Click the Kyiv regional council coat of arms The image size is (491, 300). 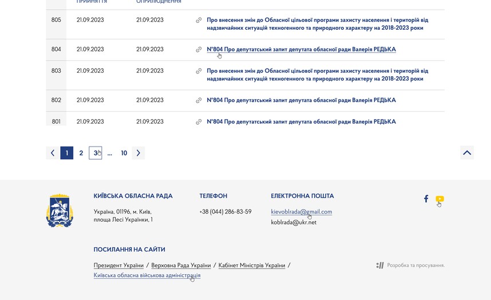[60, 211]
